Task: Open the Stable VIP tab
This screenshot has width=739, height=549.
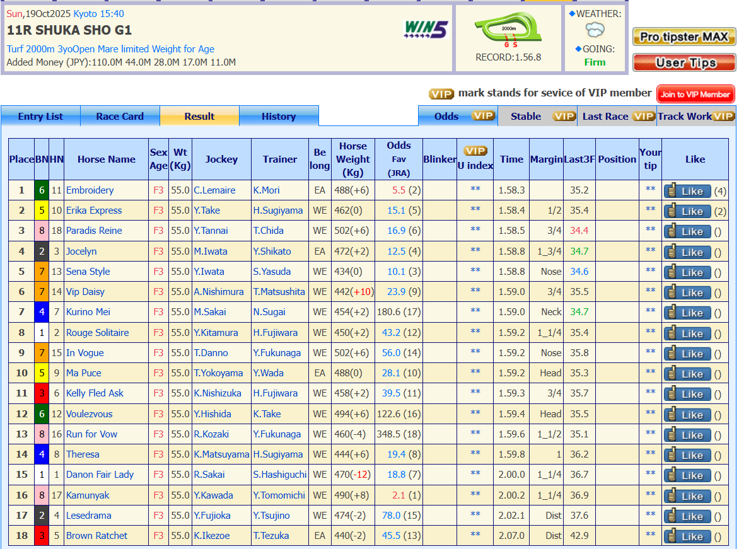Action: 537,116
